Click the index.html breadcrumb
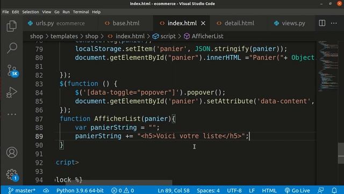This screenshot has width=344, height=194. coord(130,36)
